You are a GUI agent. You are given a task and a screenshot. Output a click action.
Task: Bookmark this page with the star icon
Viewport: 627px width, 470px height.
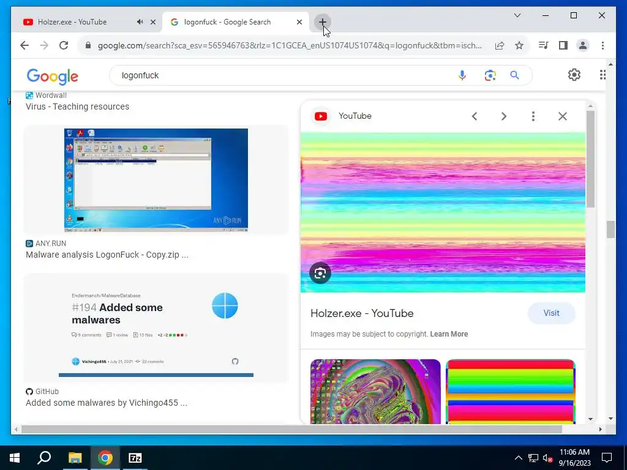coord(519,45)
